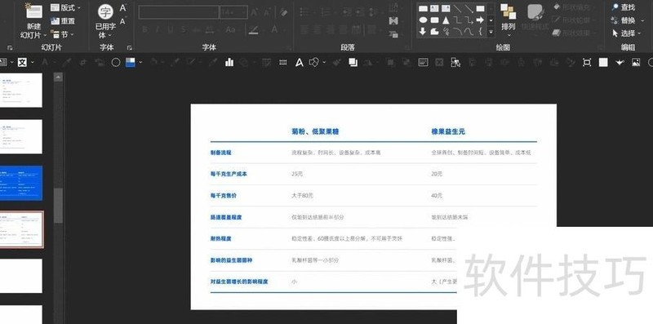The width and height of the screenshot is (653, 324).
Task: Click the thumbnail pane scroll-up arrow
Action: [58, 77]
